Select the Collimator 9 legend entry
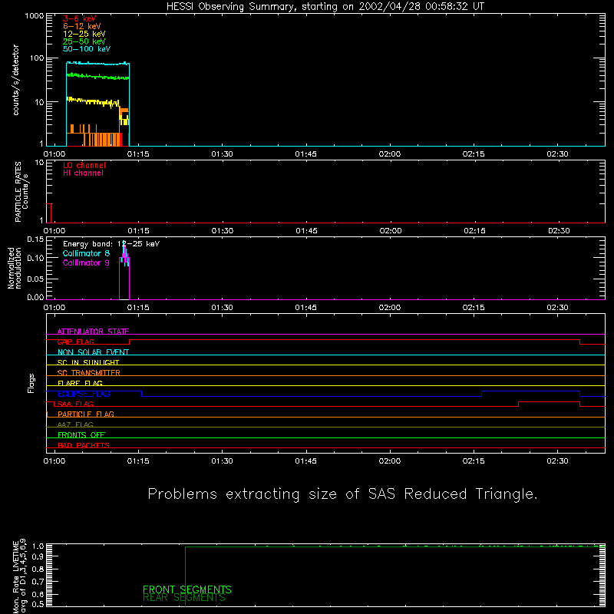This screenshot has height=614, width=614. pos(86,262)
